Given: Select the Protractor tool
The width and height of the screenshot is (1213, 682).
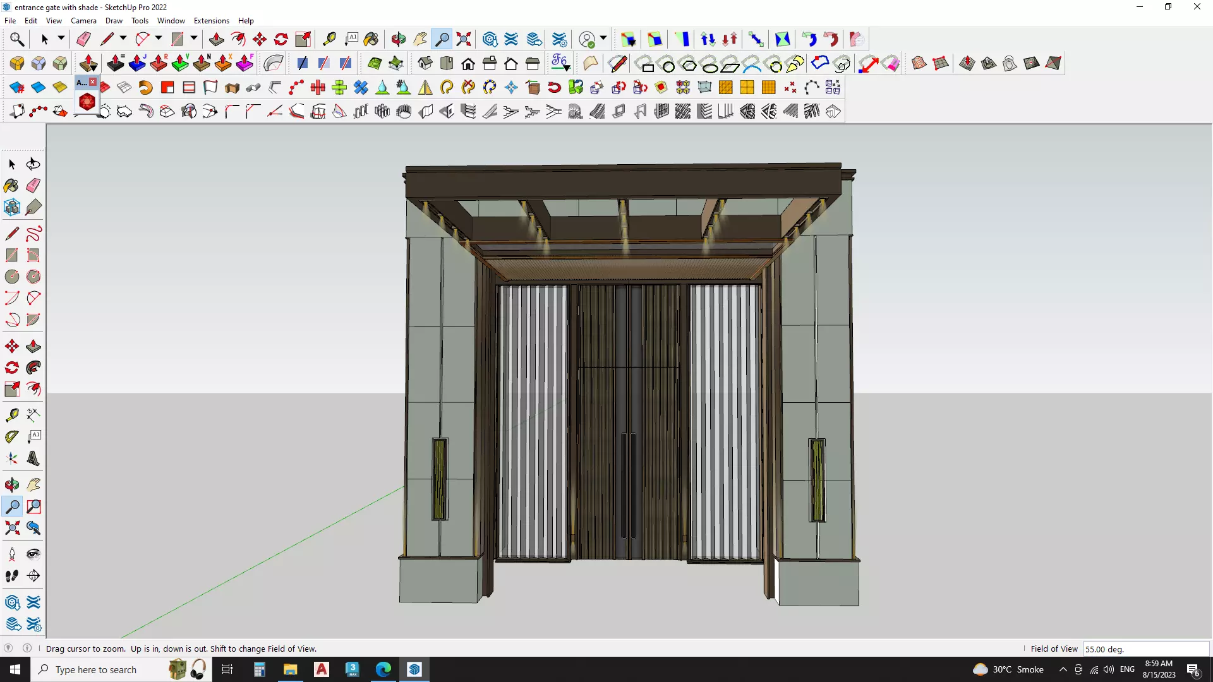Looking at the screenshot, I should 12,436.
